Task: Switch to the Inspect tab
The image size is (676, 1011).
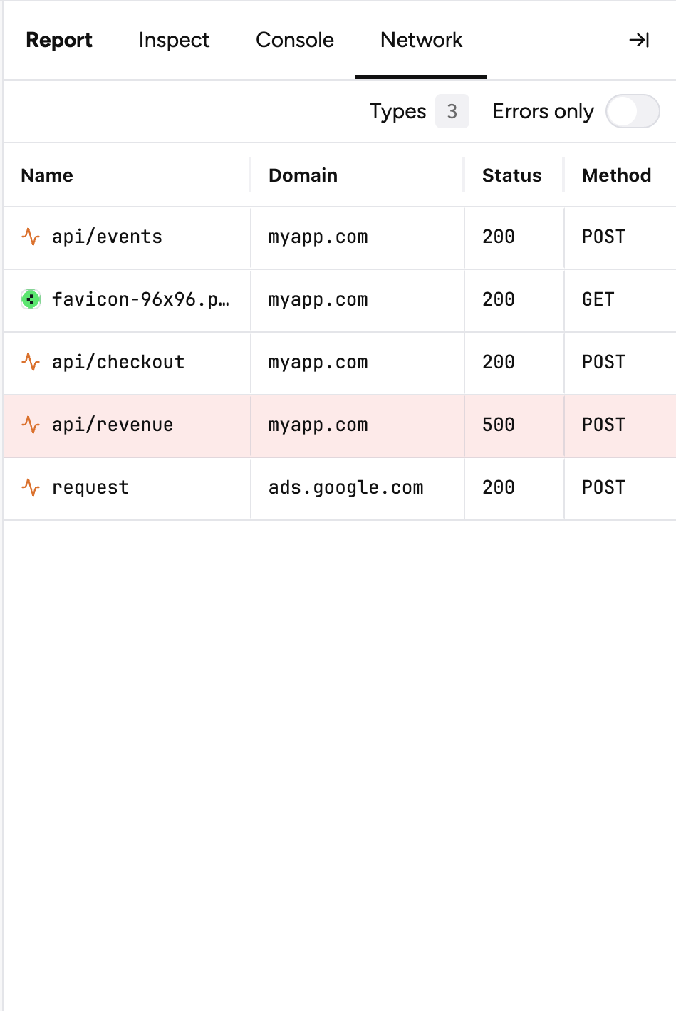Action: point(174,41)
